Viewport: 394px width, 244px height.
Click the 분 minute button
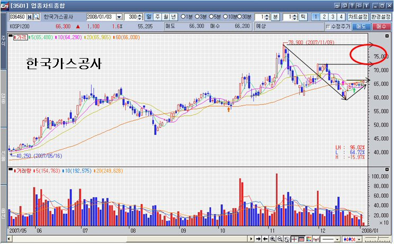tap(276, 17)
